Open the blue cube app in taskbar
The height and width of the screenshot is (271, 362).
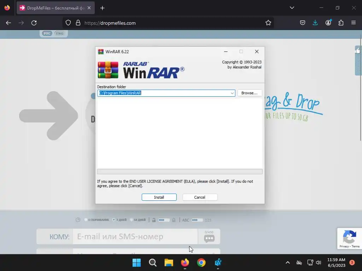[x=218, y=263]
